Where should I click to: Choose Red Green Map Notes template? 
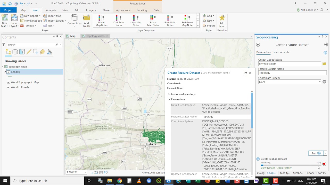[187, 21]
